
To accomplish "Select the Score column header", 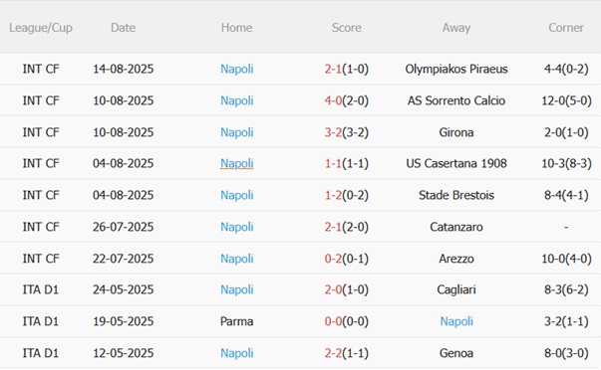I will point(347,28).
